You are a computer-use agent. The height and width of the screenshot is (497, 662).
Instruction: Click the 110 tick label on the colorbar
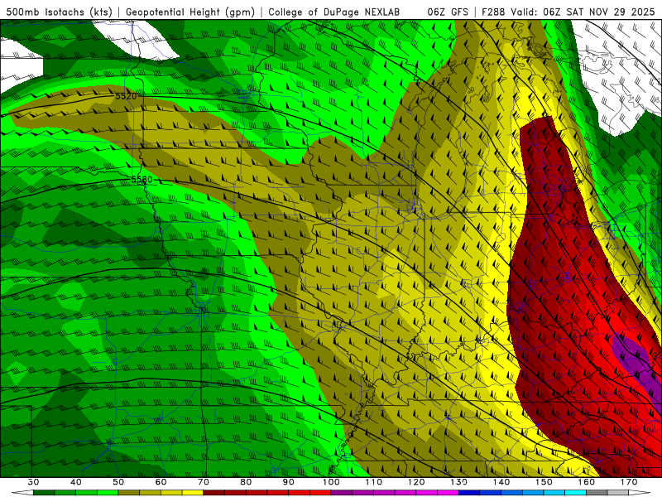pos(374,482)
